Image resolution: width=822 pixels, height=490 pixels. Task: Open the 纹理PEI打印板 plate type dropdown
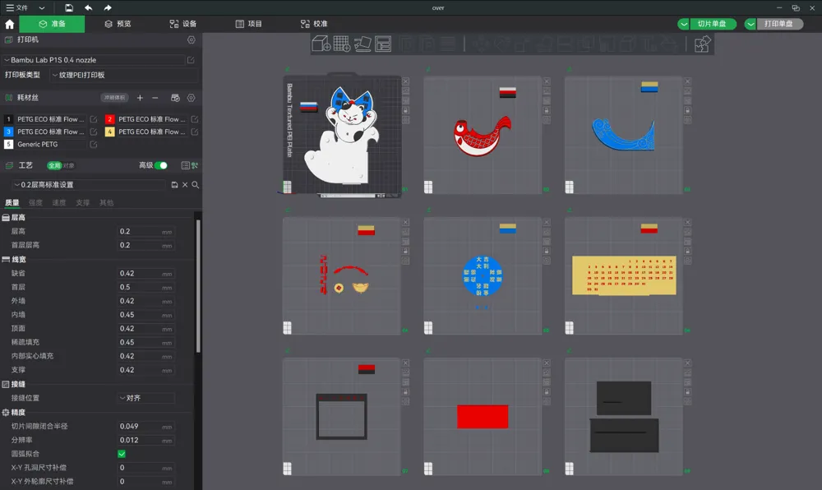pyautogui.click(x=124, y=75)
